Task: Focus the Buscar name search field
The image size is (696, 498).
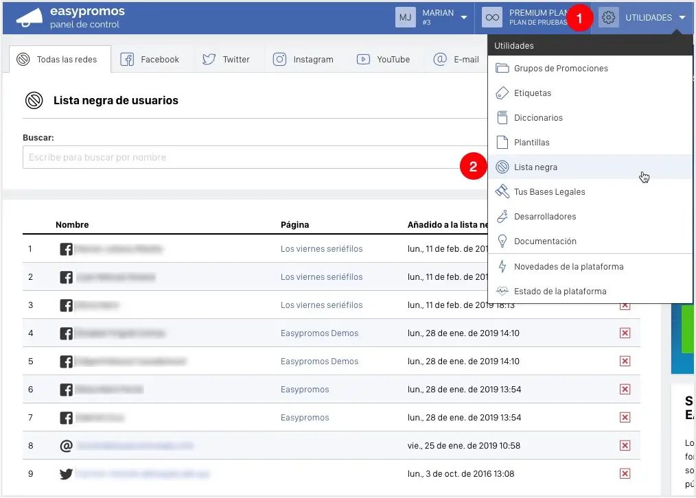Action: tap(255, 157)
